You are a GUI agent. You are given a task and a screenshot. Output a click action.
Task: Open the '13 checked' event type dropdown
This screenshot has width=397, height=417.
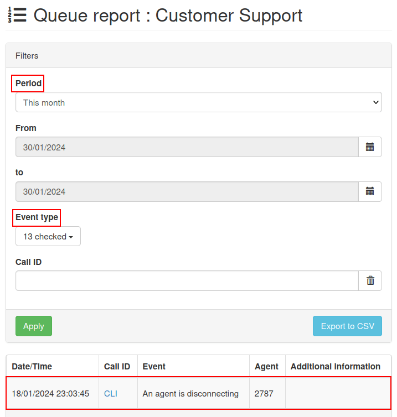point(48,237)
